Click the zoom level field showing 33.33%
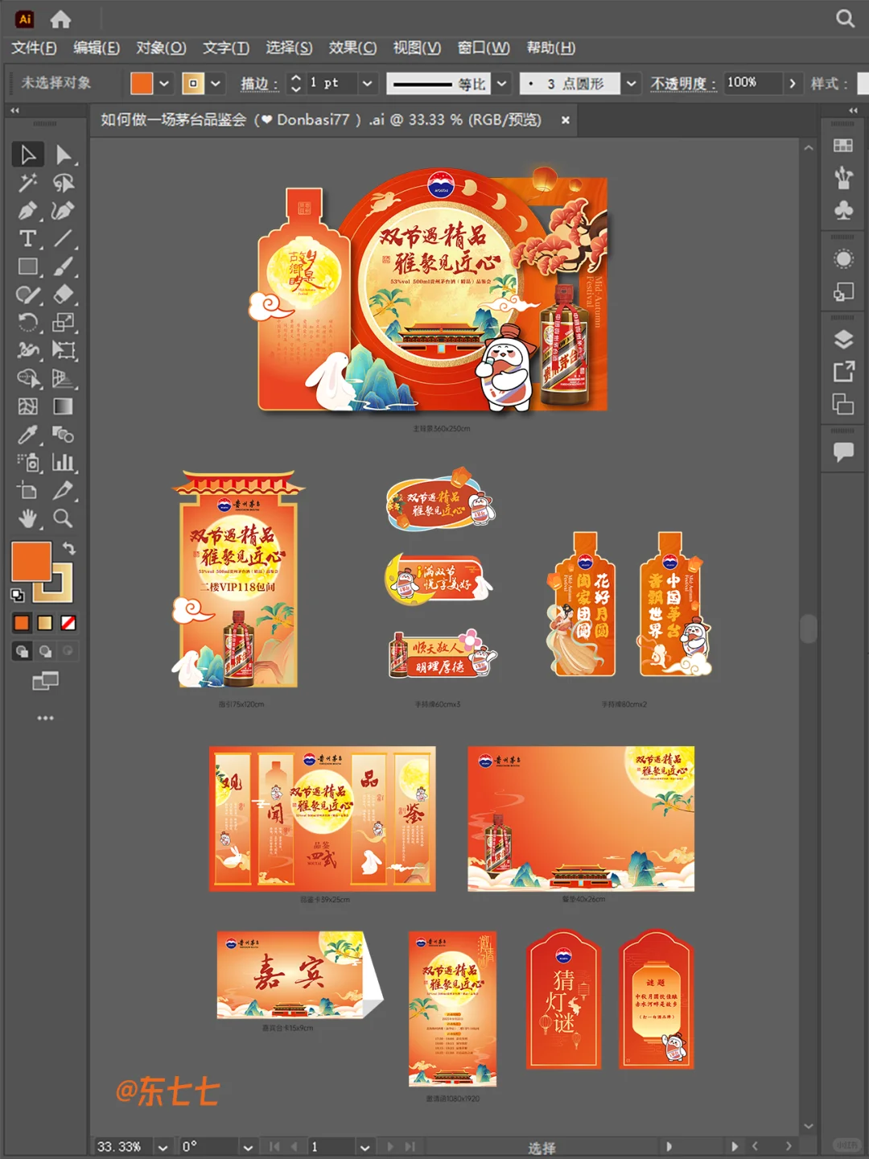The image size is (869, 1159). (119, 1145)
